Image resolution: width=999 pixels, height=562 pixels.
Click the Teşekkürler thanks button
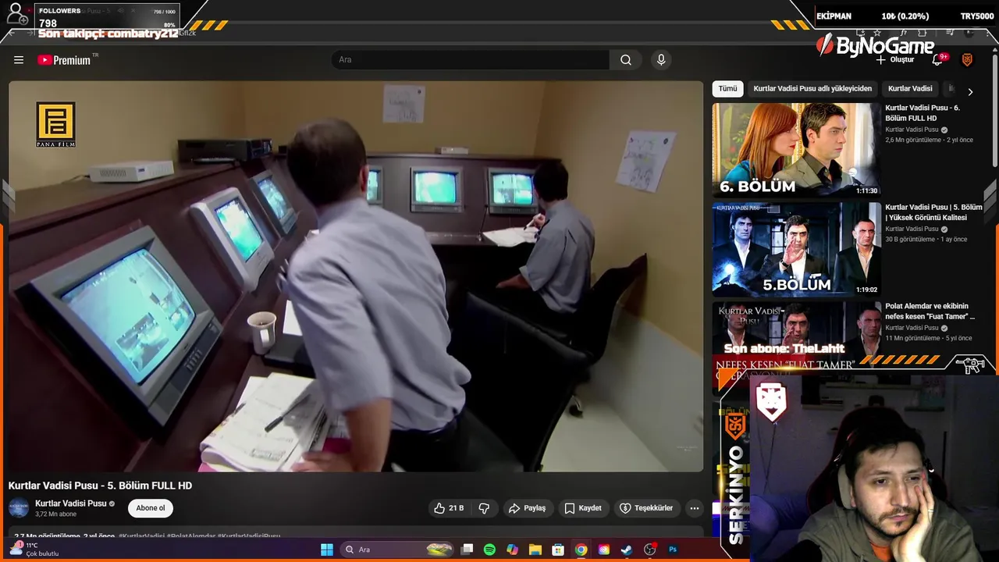pos(646,508)
